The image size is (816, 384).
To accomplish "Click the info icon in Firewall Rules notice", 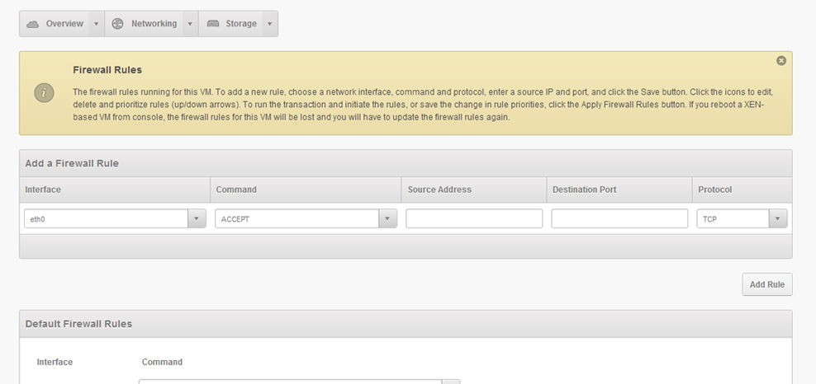I will [45, 93].
